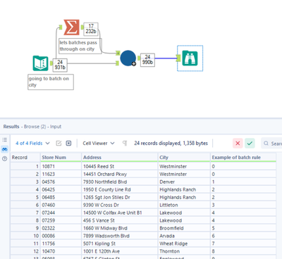Select Store Num cell '04576'
The image size is (282, 259).
click(x=61, y=182)
